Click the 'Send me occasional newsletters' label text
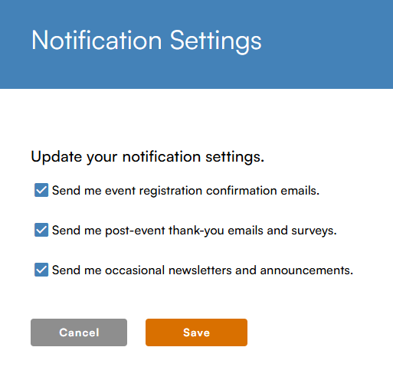This screenshot has width=393, height=370. 202,270
